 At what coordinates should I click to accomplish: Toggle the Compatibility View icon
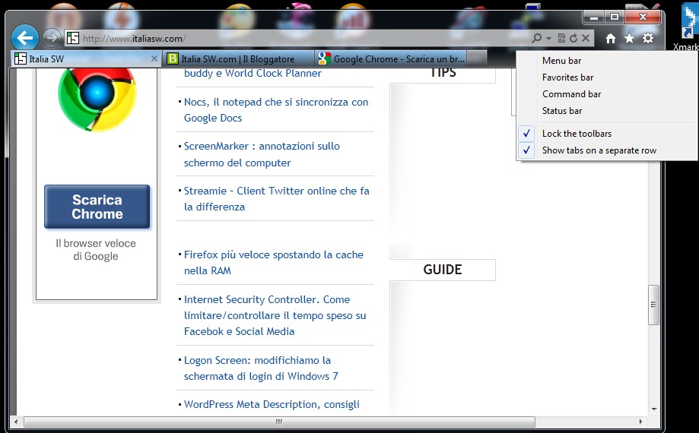561,38
